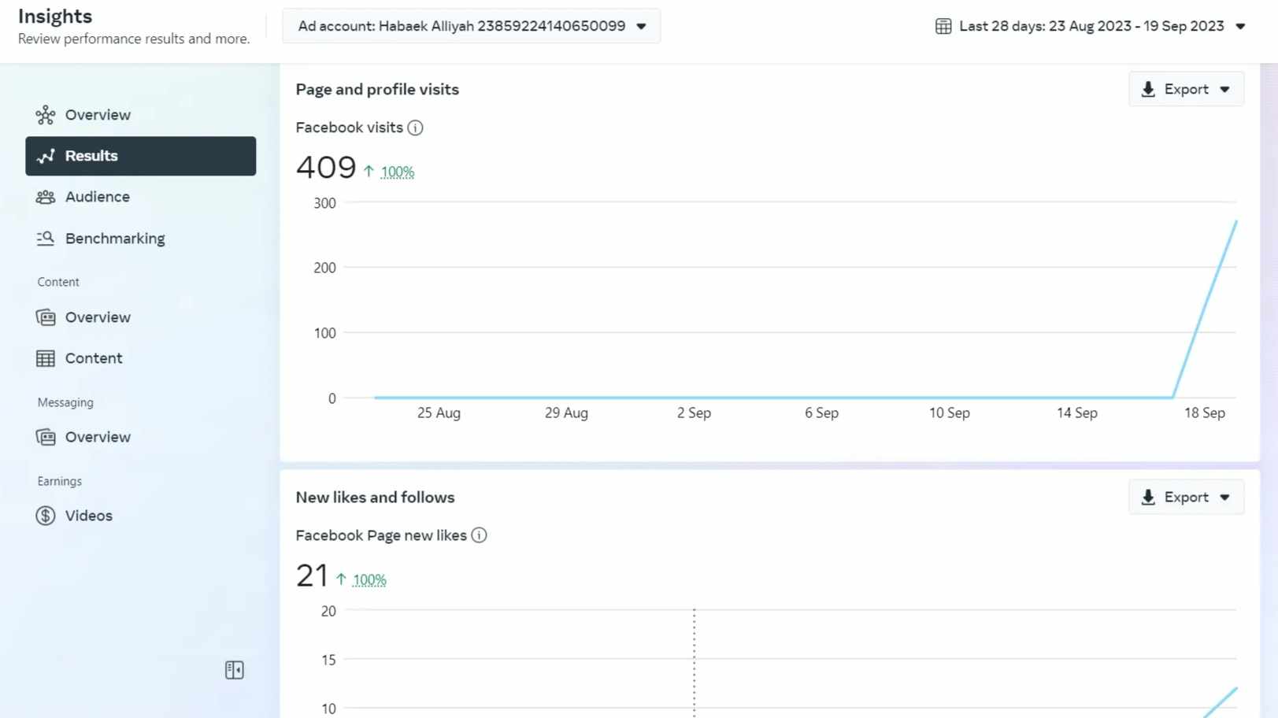Viewport: 1278px width, 718px height.
Task: Click the Messaging Overview icon
Action: click(x=46, y=437)
